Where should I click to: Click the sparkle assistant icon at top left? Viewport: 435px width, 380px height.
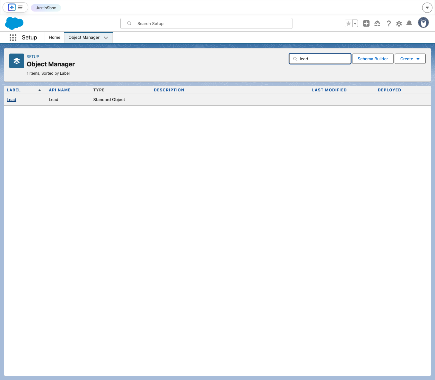tap(12, 7)
